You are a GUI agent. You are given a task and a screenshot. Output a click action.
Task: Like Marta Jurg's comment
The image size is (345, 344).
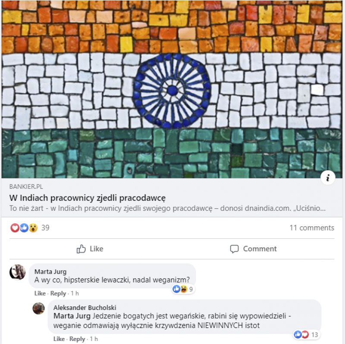click(40, 293)
